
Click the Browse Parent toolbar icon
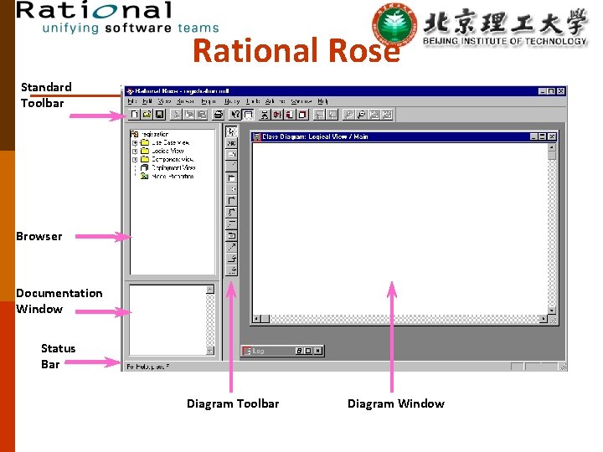(319, 115)
